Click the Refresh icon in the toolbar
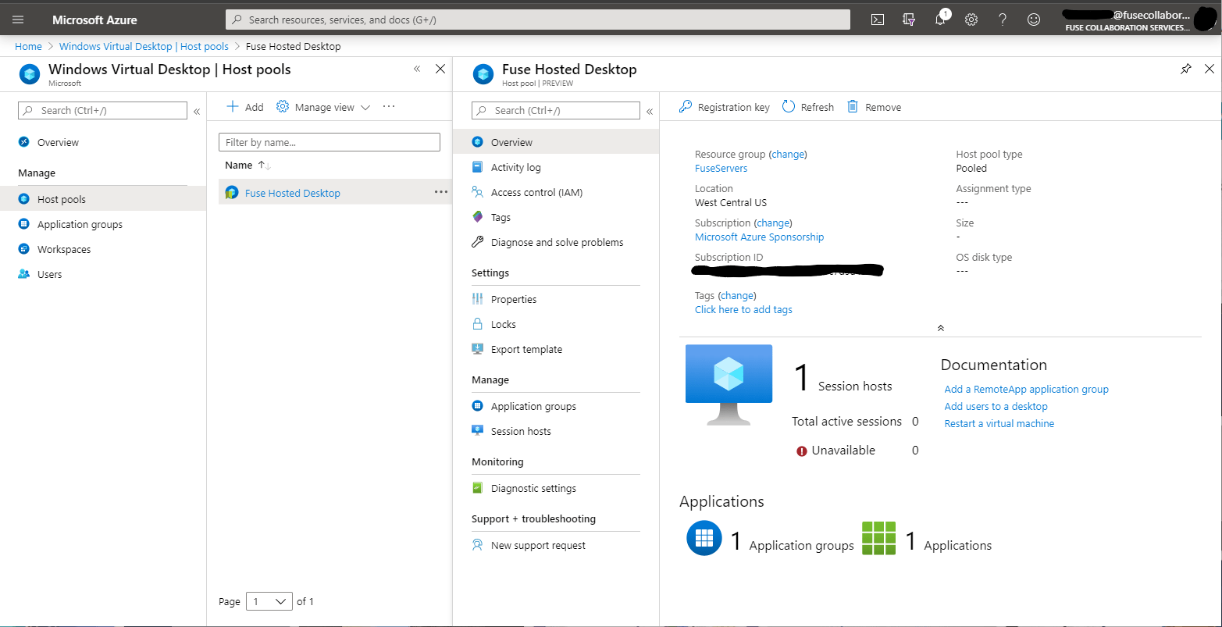The image size is (1222, 627). click(x=789, y=107)
